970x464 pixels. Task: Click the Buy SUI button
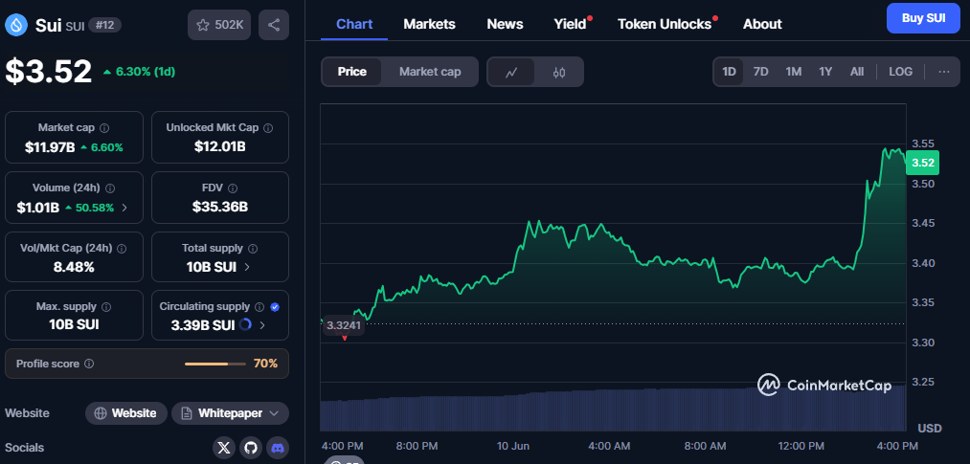click(923, 18)
